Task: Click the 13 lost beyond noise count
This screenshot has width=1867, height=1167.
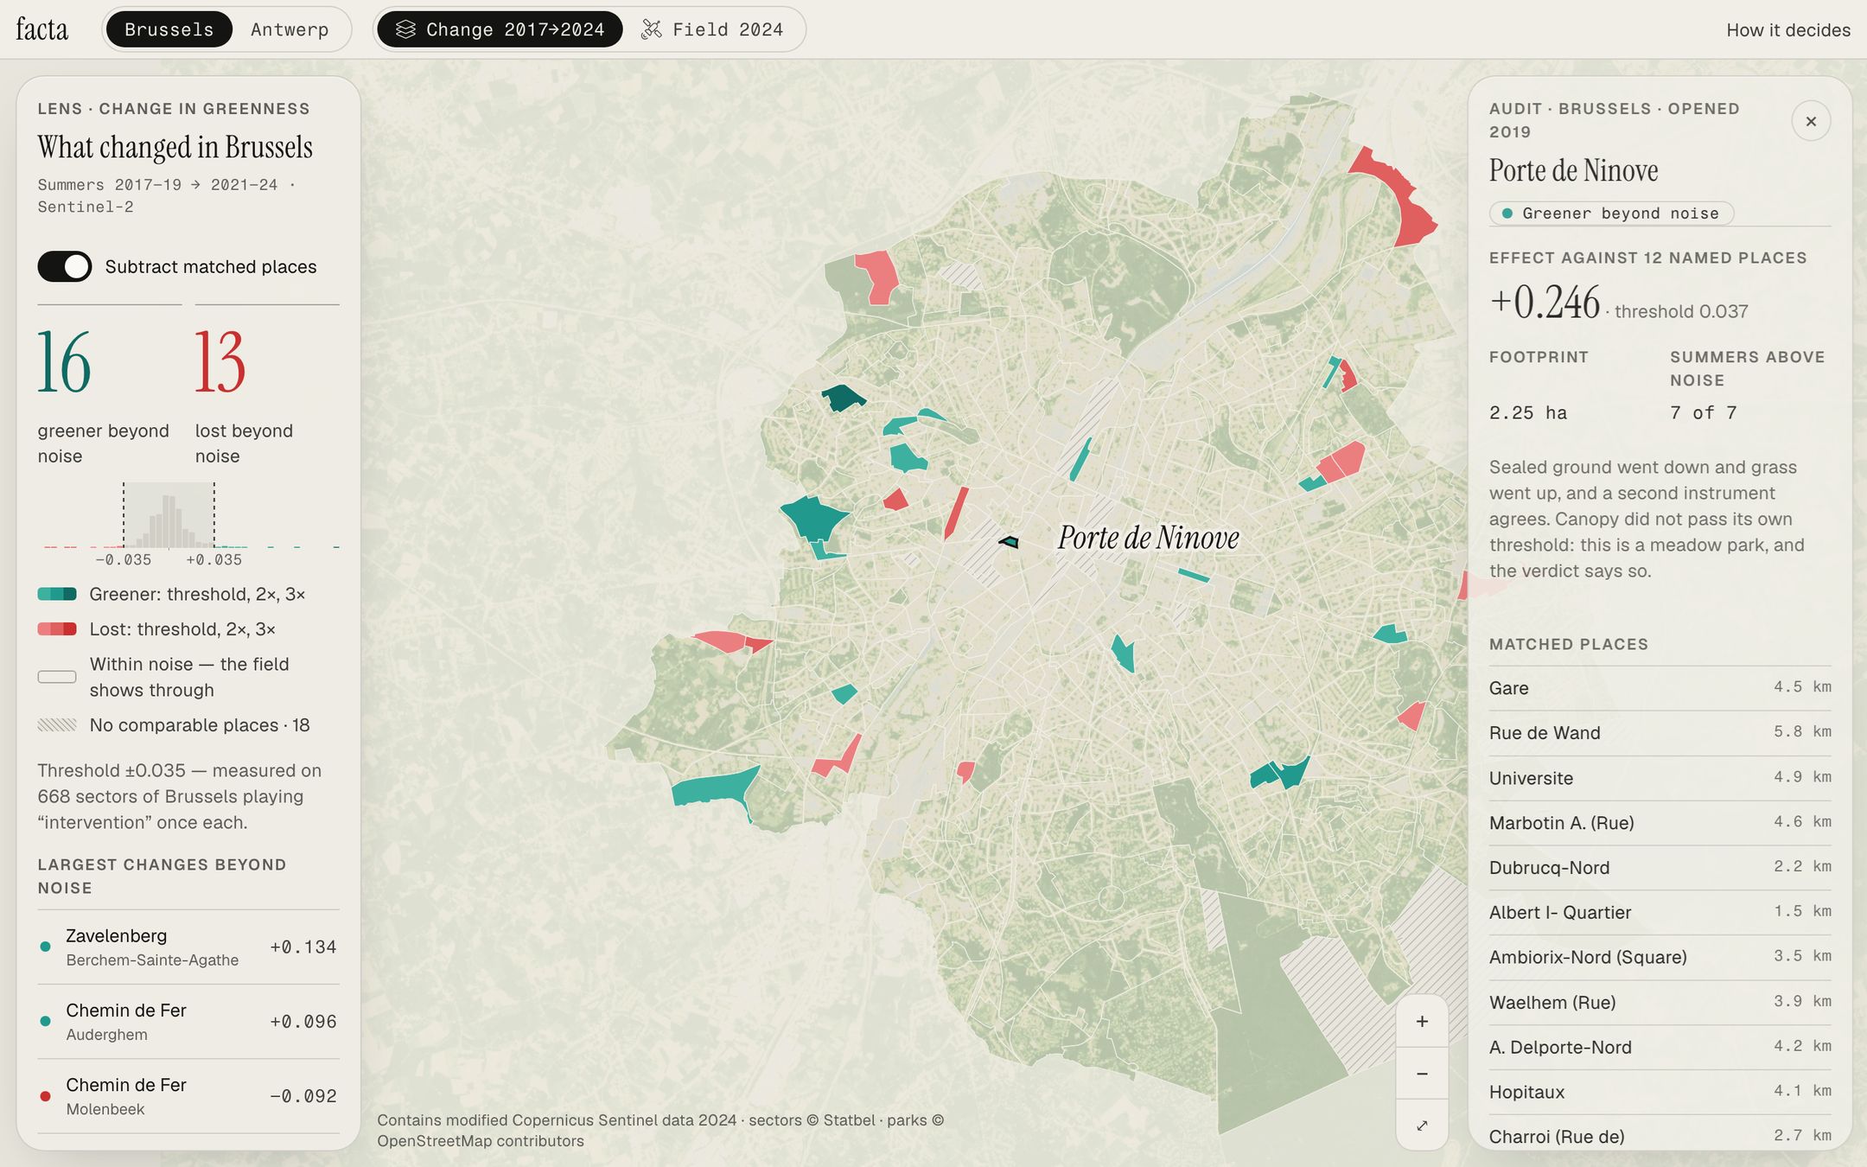Action: click(x=220, y=362)
